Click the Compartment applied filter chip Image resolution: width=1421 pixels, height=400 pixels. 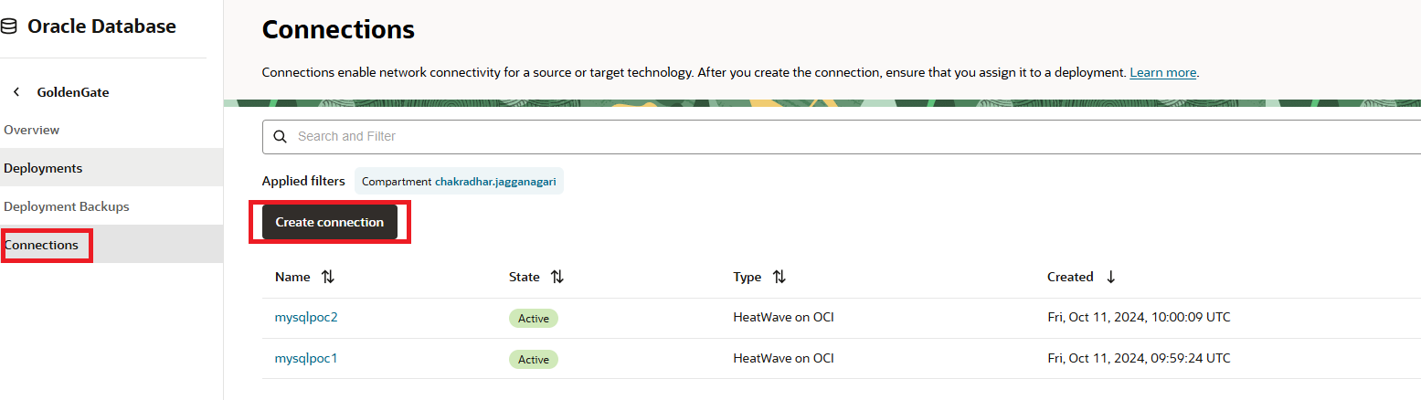coord(459,181)
